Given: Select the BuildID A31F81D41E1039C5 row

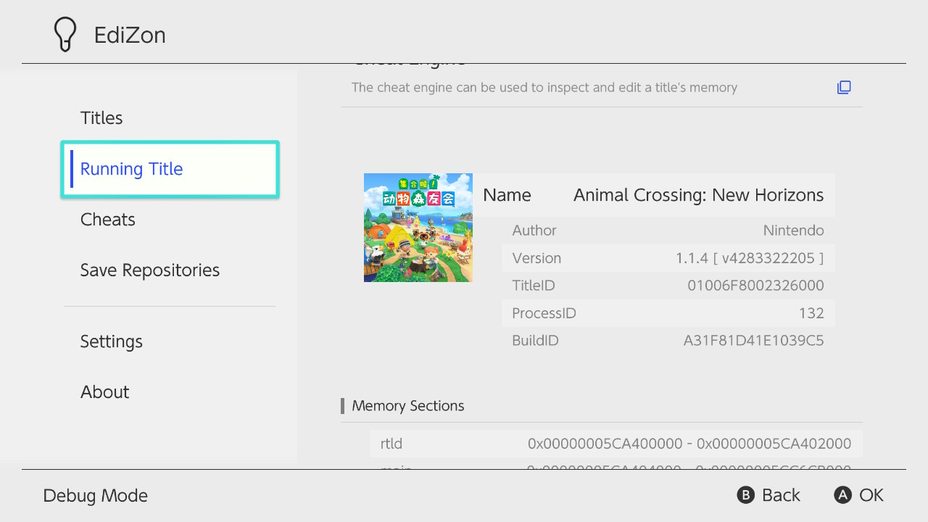Looking at the screenshot, I should point(668,341).
